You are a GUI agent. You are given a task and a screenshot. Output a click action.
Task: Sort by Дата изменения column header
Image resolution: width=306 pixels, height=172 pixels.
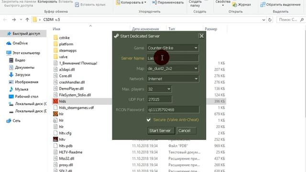145,29
